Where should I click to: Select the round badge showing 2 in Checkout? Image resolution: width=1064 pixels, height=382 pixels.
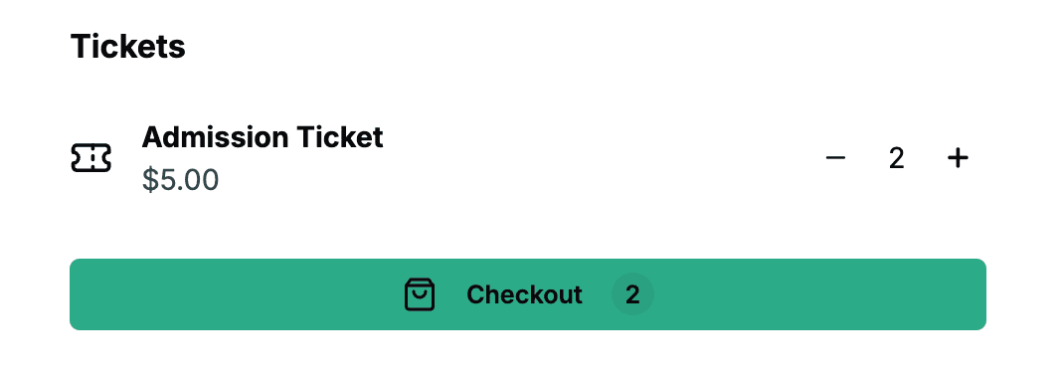point(632,294)
